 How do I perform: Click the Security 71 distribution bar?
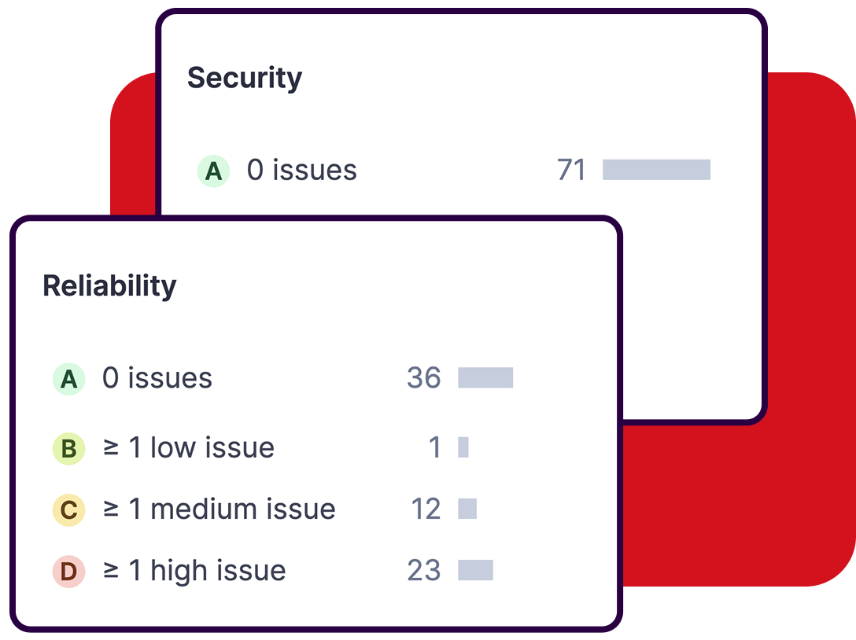point(656,170)
